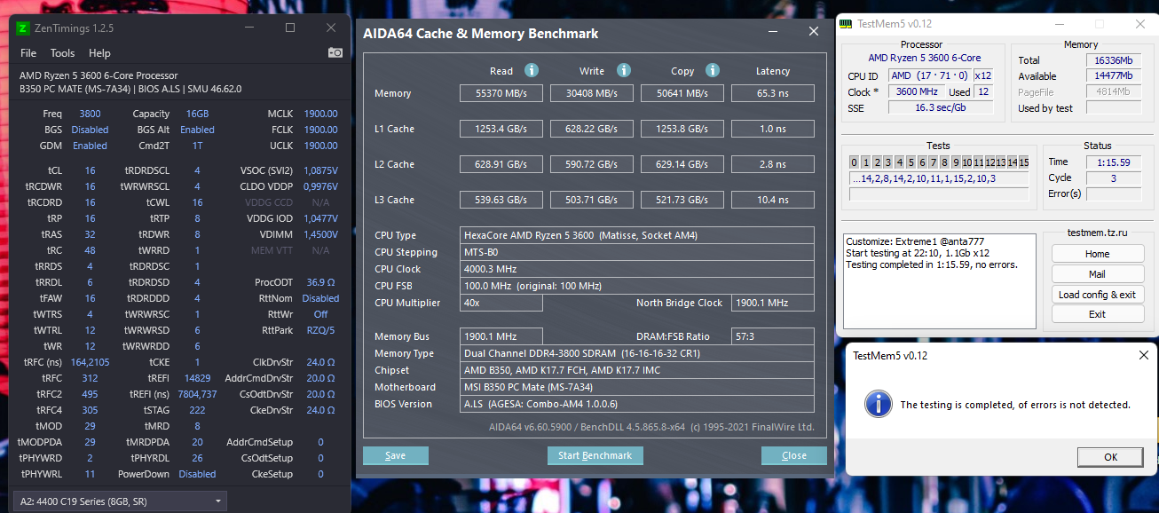Click the Freq 3800 value in ZenTimings

point(90,114)
